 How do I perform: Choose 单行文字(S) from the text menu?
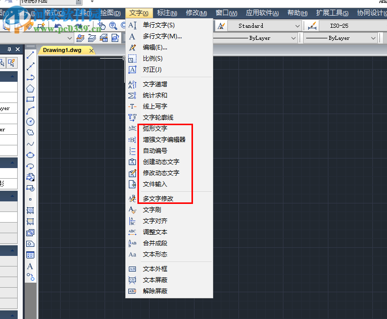tap(159, 25)
